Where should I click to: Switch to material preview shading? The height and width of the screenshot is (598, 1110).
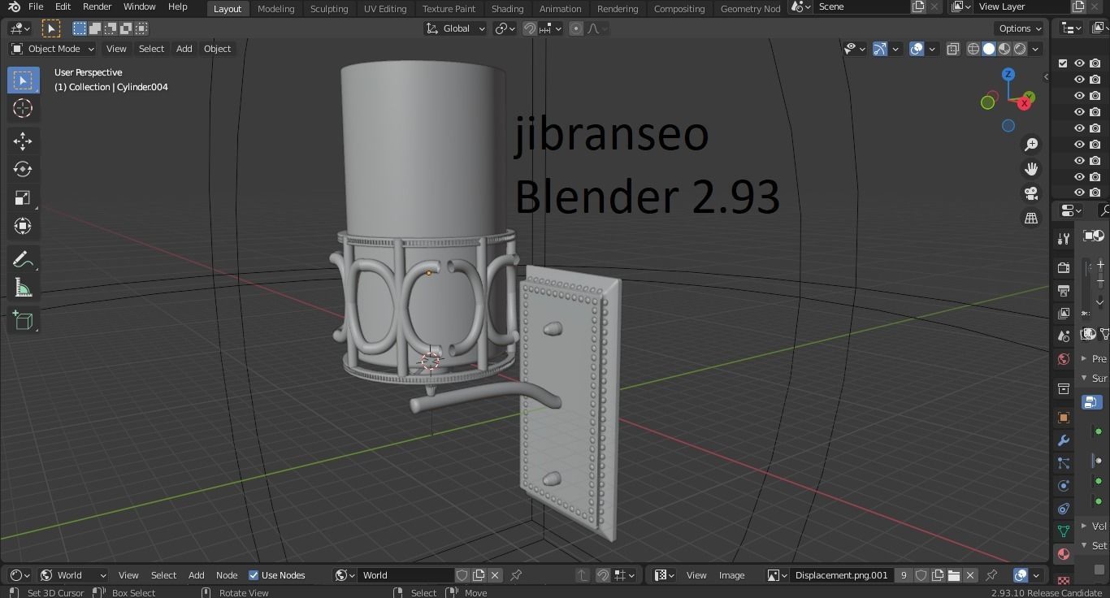click(x=1004, y=49)
